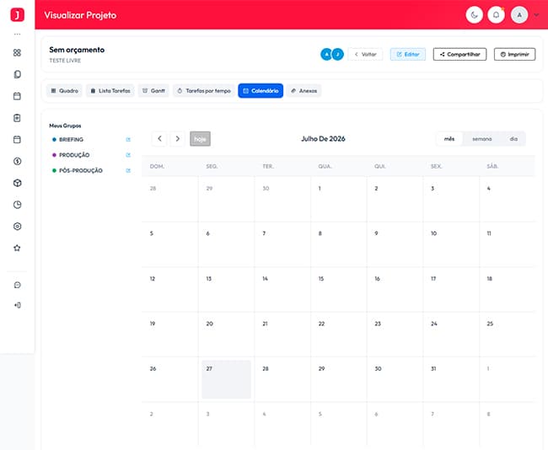Select day 15 in calendar

pos(339,289)
